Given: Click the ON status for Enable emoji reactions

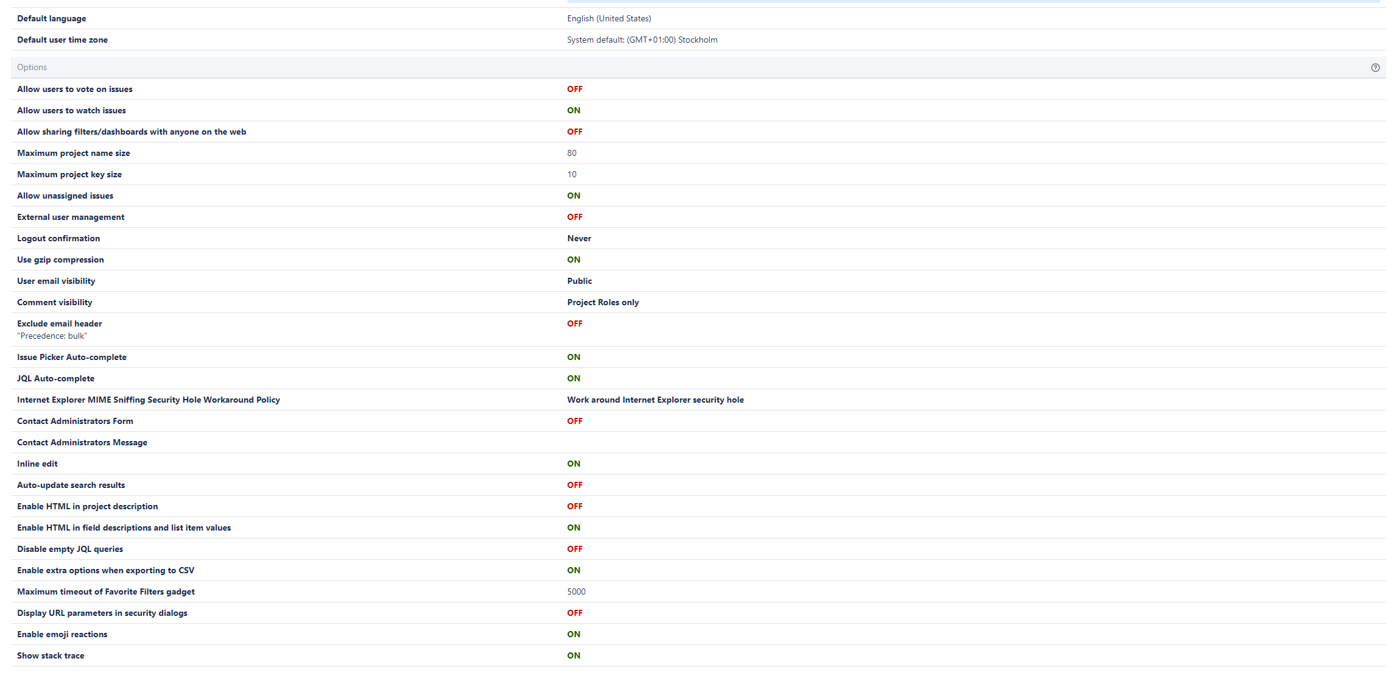Looking at the screenshot, I should pos(574,634).
